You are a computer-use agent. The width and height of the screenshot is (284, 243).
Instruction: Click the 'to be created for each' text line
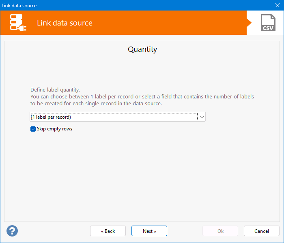pos(96,104)
